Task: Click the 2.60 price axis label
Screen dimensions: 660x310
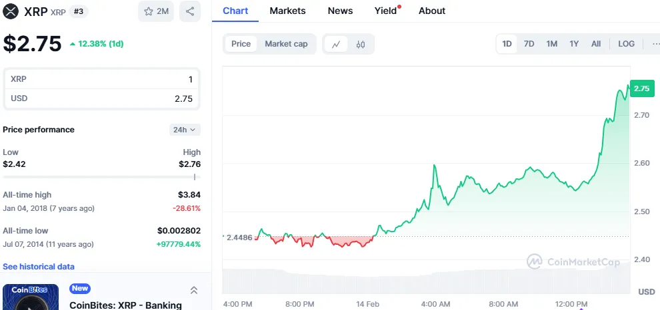Action: (x=642, y=163)
